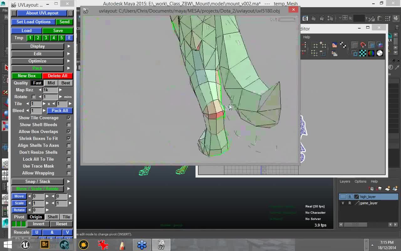Select Best quality option

click(66, 83)
